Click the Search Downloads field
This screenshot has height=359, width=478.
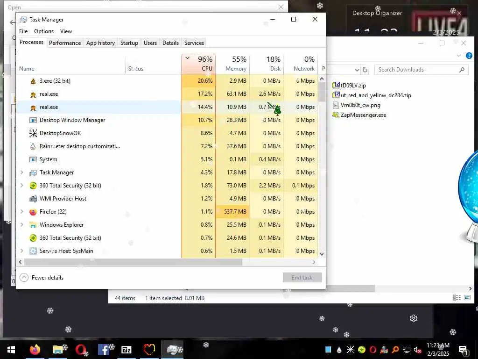(421, 70)
